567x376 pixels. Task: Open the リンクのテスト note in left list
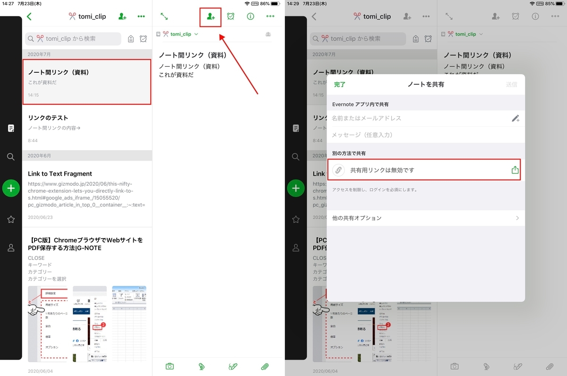pos(87,128)
